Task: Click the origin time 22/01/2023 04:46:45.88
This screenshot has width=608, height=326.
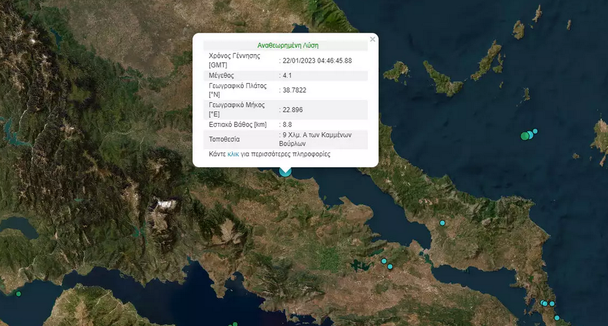Action: click(x=317, y=60)
